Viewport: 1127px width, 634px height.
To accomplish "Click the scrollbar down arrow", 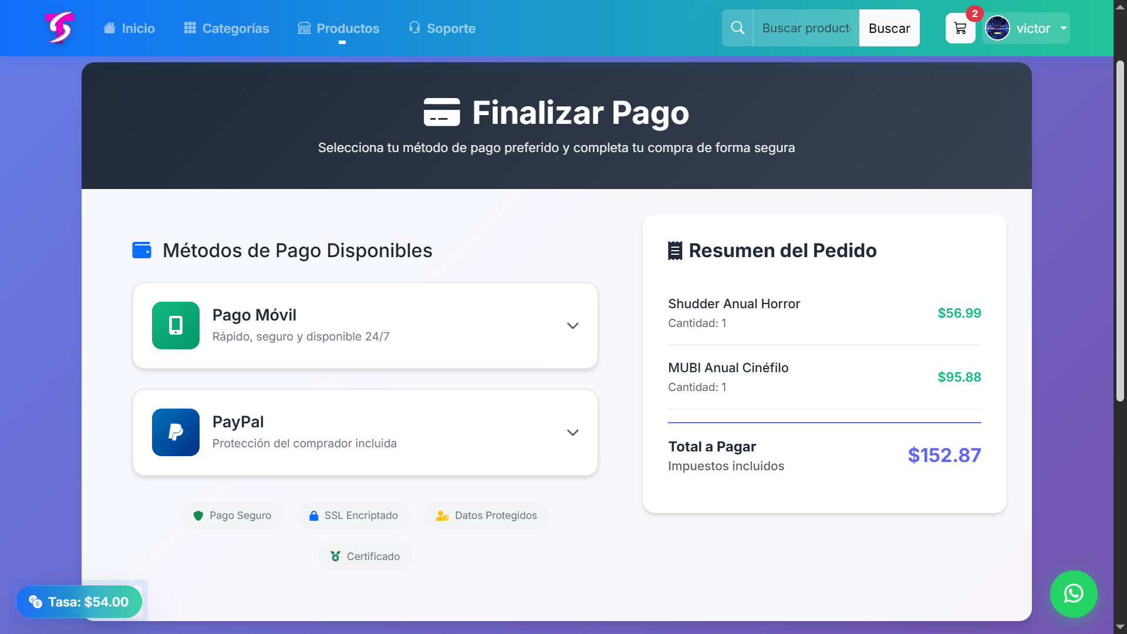I will tap(1120, 627).
